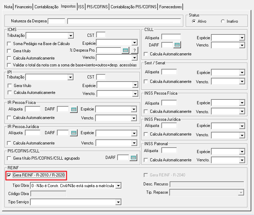
Task: Switch to the Nota tab
Action: click(8, 7)
